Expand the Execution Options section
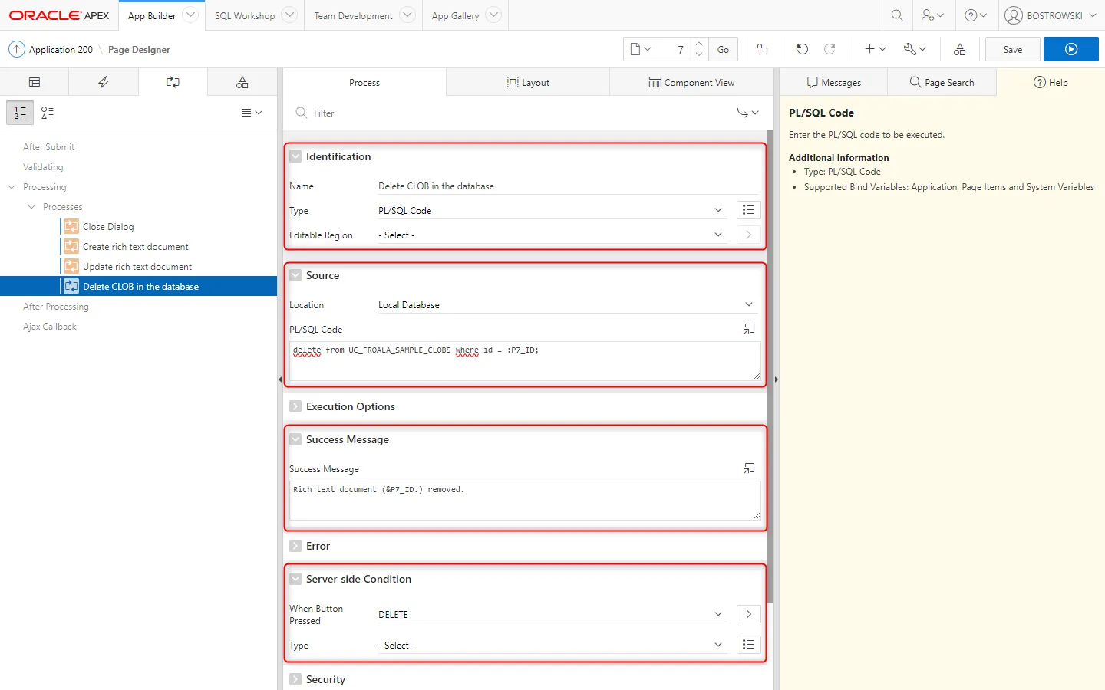The height and width of the screenshot is (690, 1105). 295,406
